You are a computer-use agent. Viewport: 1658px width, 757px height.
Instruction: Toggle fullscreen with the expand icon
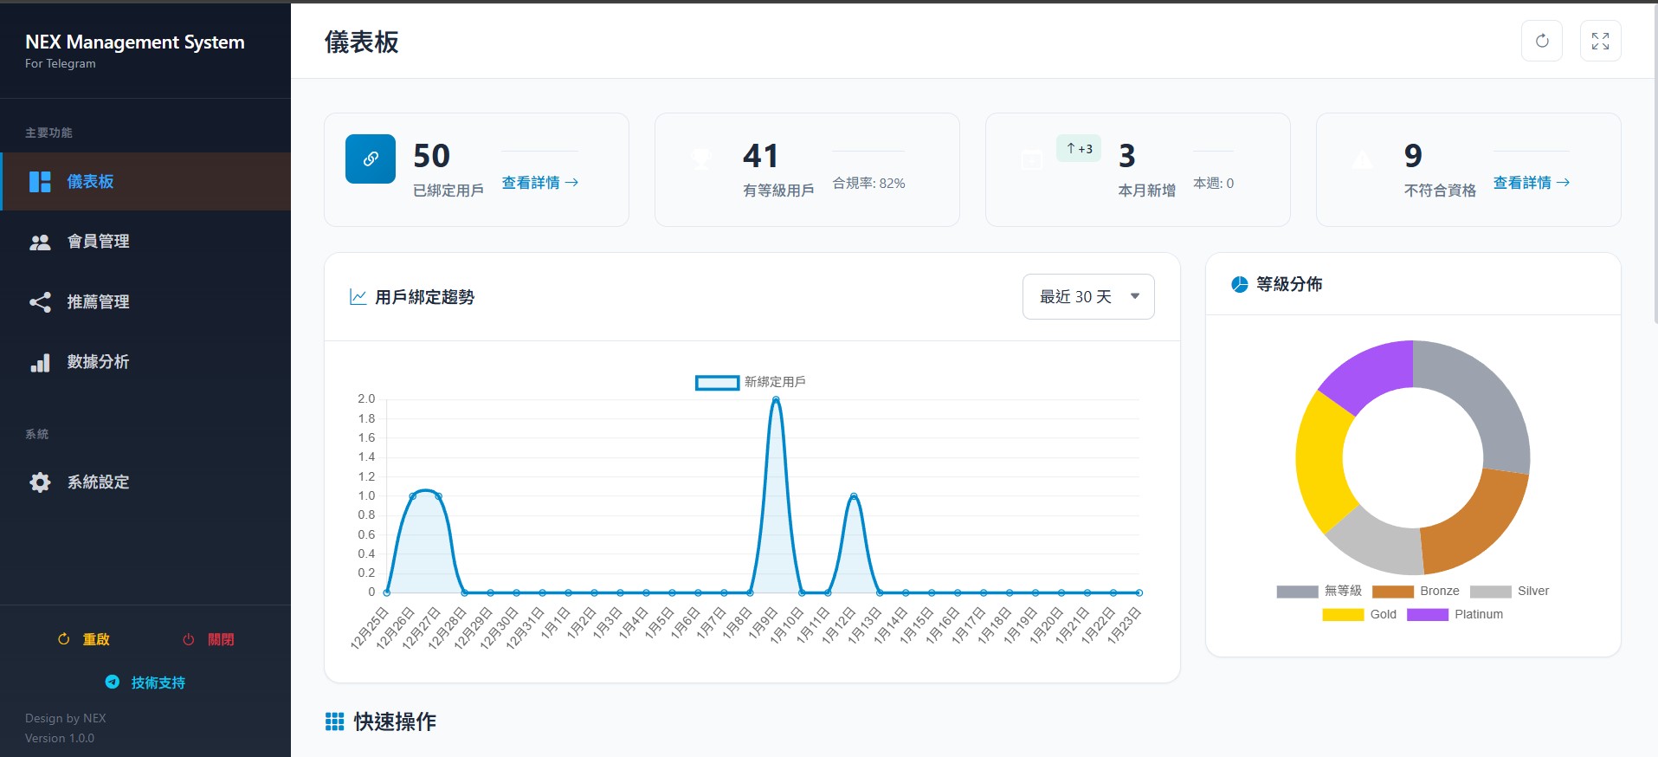tap(1600, 41)
